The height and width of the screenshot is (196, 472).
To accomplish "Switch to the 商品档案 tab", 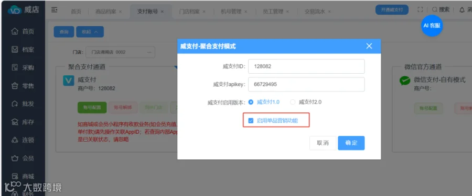I will 105,11.
